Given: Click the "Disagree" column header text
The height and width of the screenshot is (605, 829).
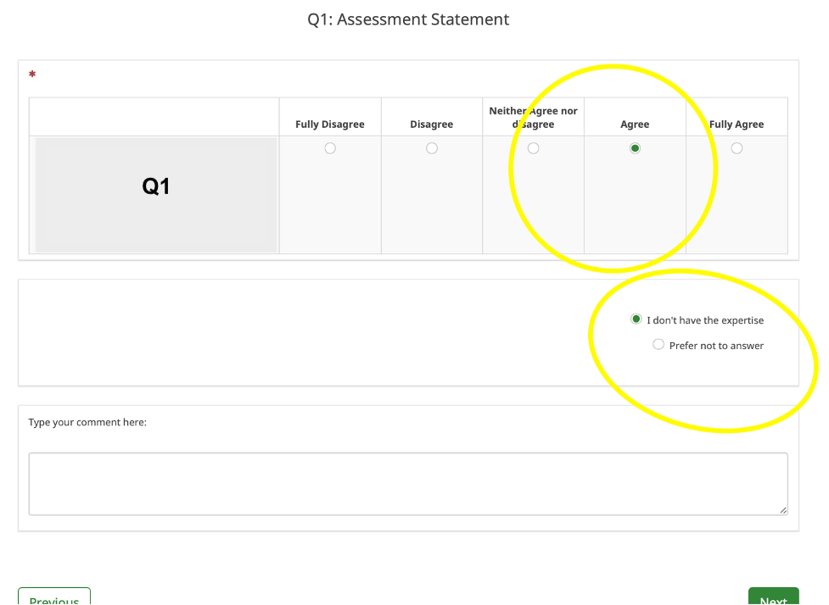Looking at the screenshot, I should tap(432, 125).
